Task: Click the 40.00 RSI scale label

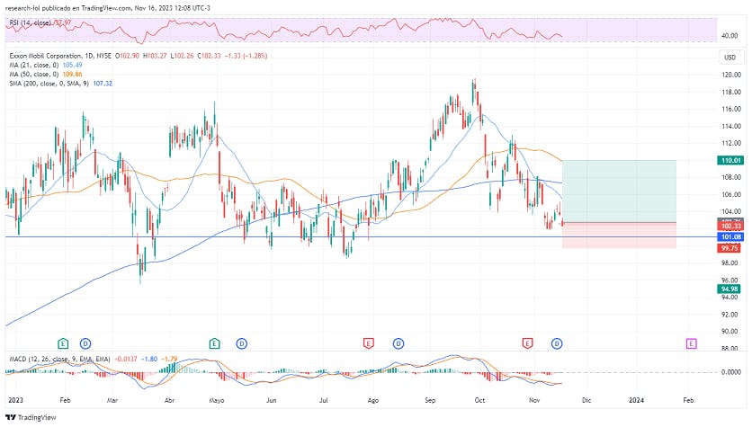Action: click(730, 36)
